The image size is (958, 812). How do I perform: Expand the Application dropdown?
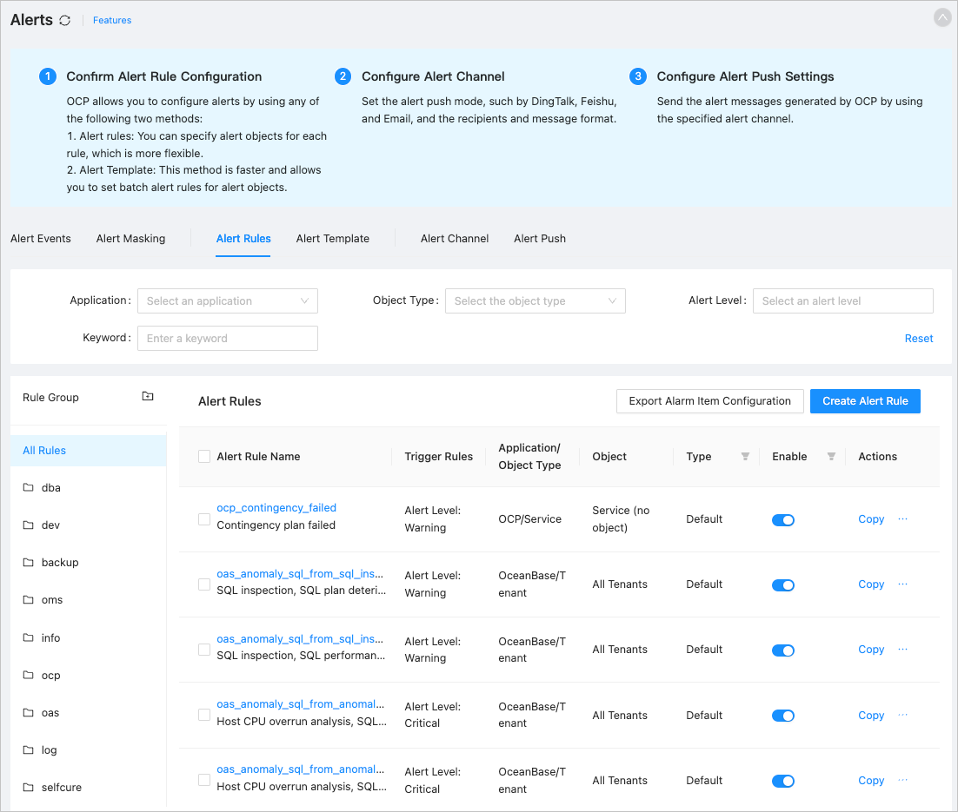point(228,301)
